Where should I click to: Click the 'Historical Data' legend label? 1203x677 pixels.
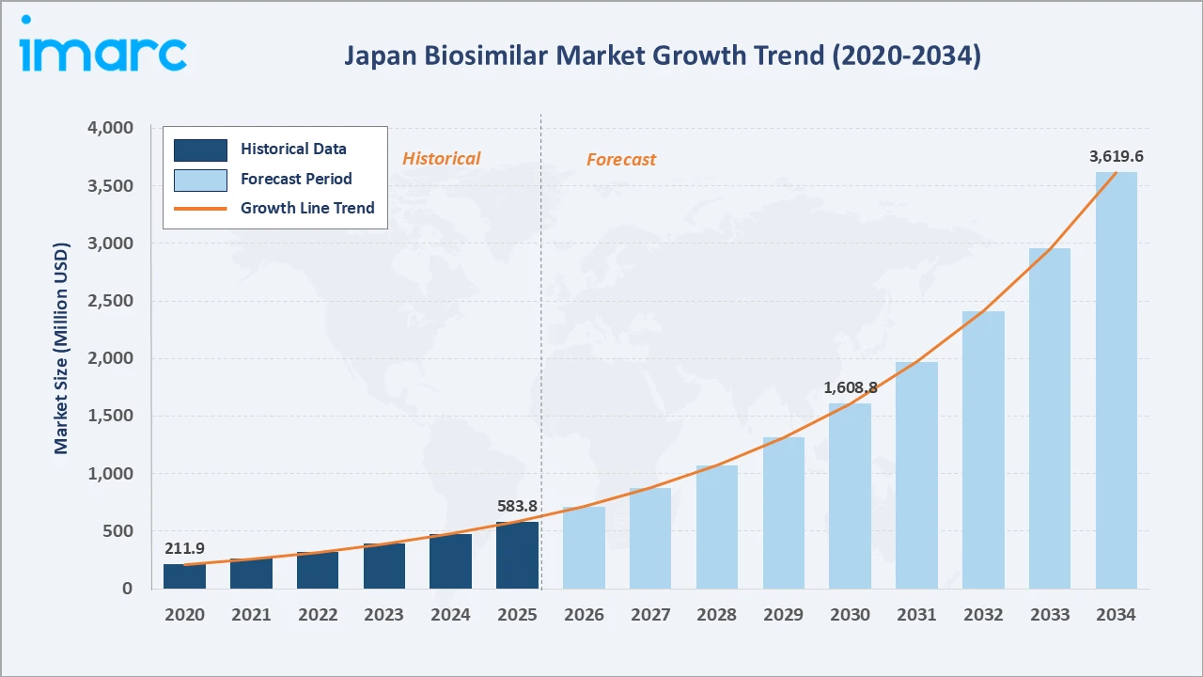point(293,149)
